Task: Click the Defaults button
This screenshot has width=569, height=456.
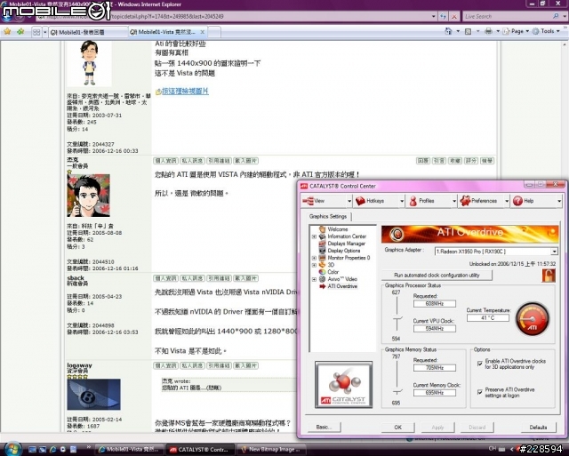Action: tap(538, 427)
